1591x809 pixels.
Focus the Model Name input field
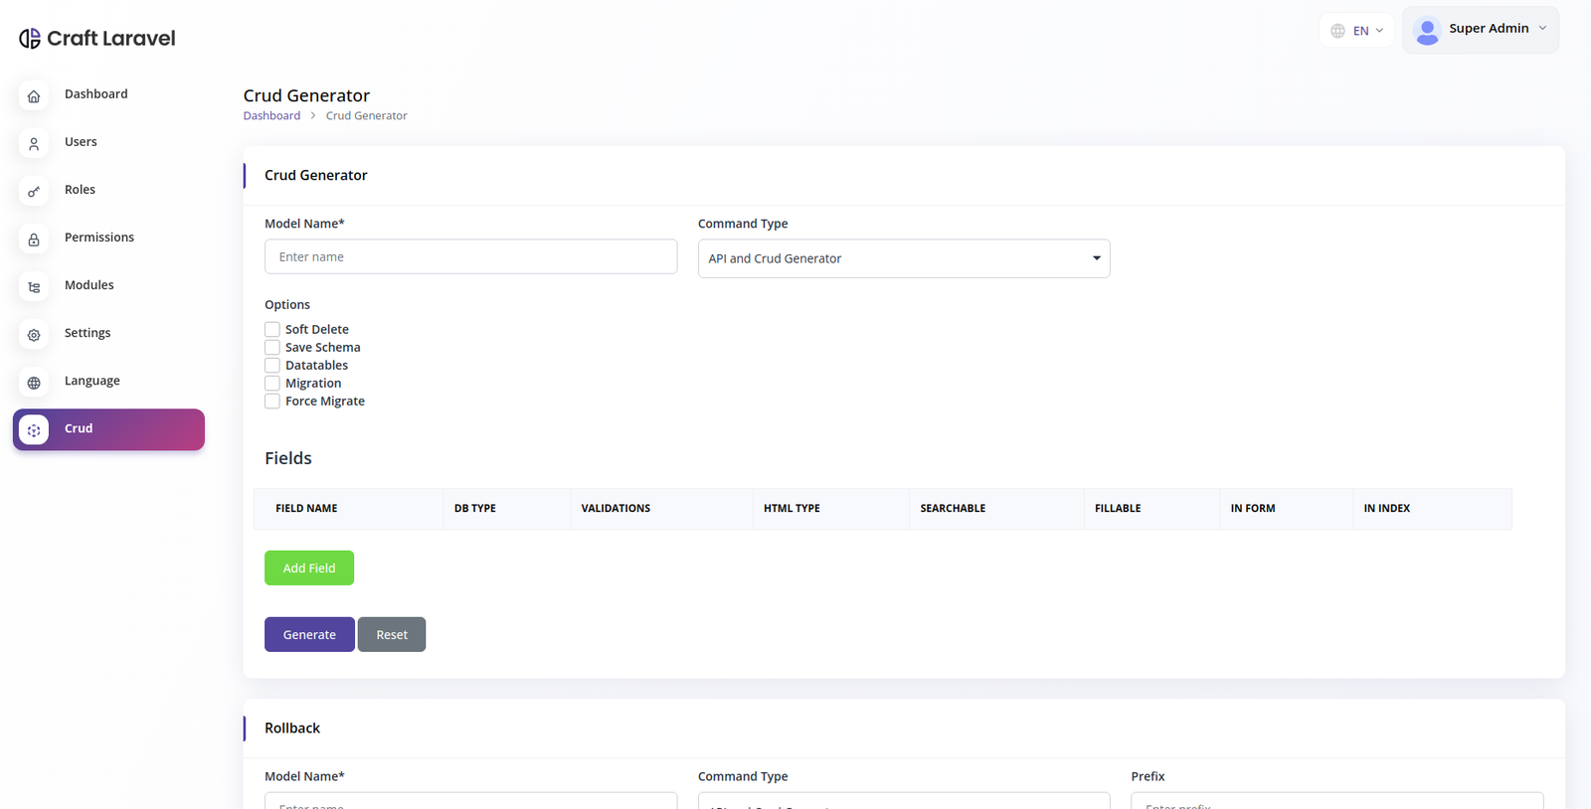click(470, 256)
